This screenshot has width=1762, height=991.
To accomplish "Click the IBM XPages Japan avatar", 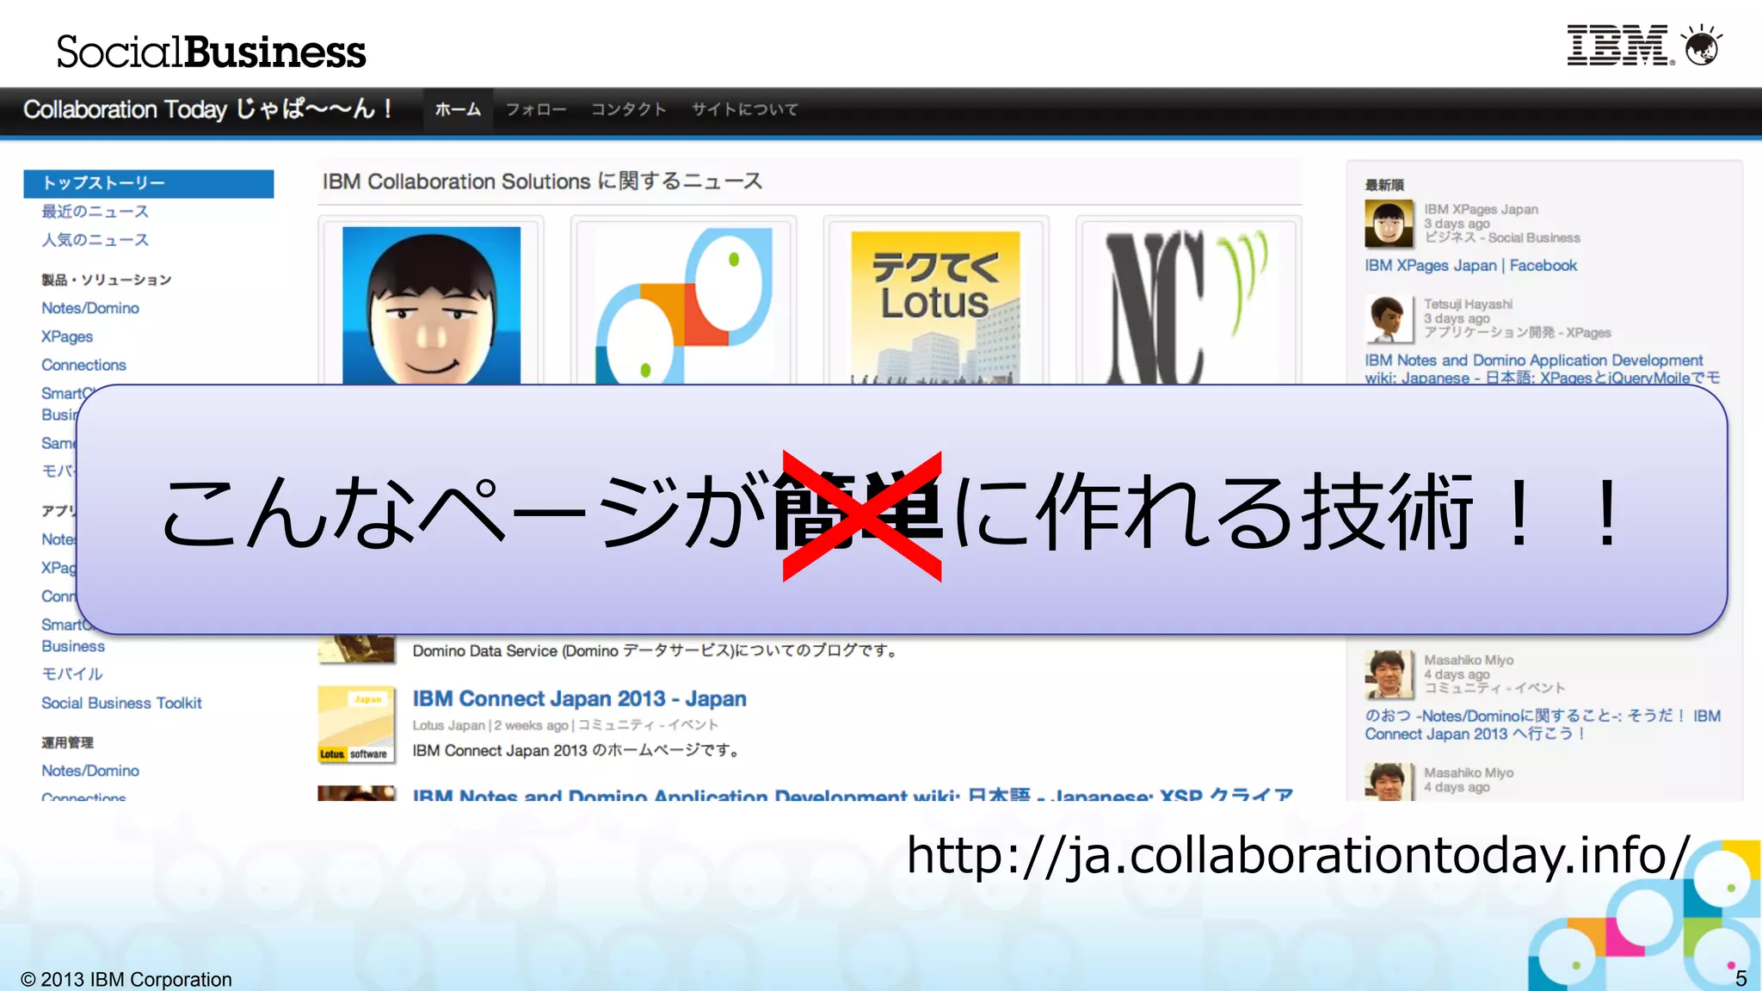I will [x=1389, y=224].
